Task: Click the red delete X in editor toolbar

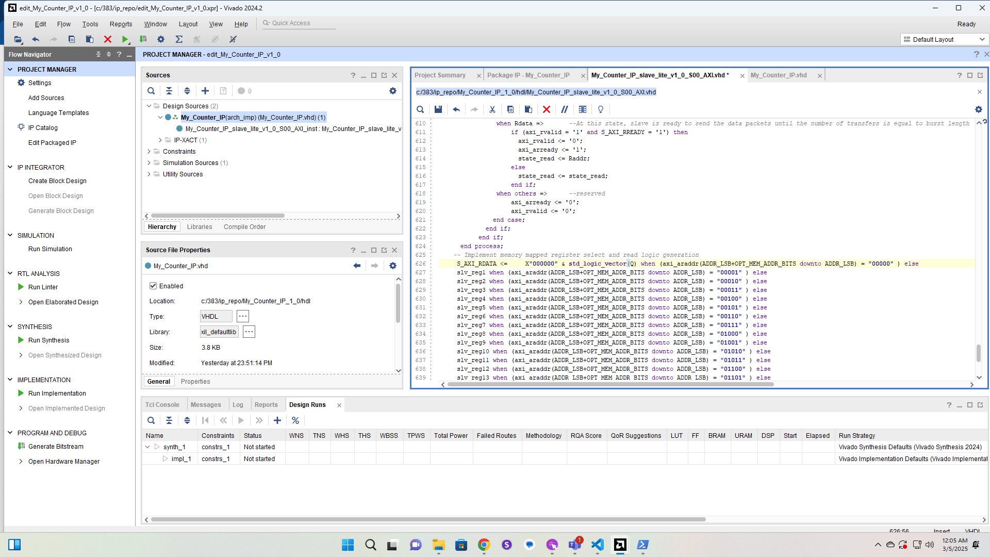Action: coord(547,109)
